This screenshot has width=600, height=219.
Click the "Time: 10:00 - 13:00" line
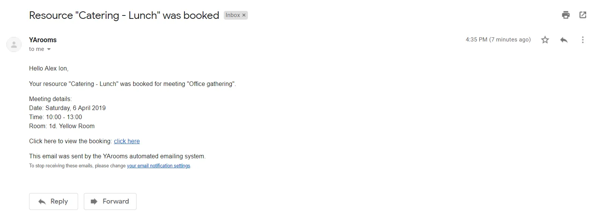click(55, 117)
